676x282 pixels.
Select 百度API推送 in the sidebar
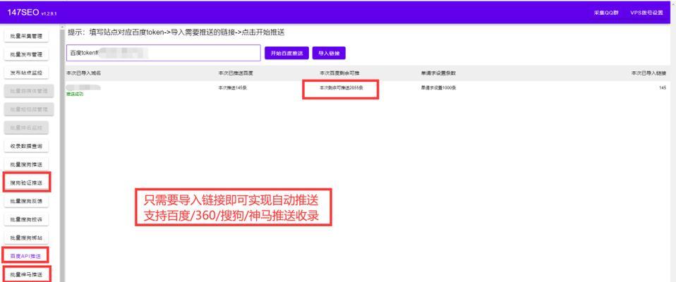pos(25,256)
